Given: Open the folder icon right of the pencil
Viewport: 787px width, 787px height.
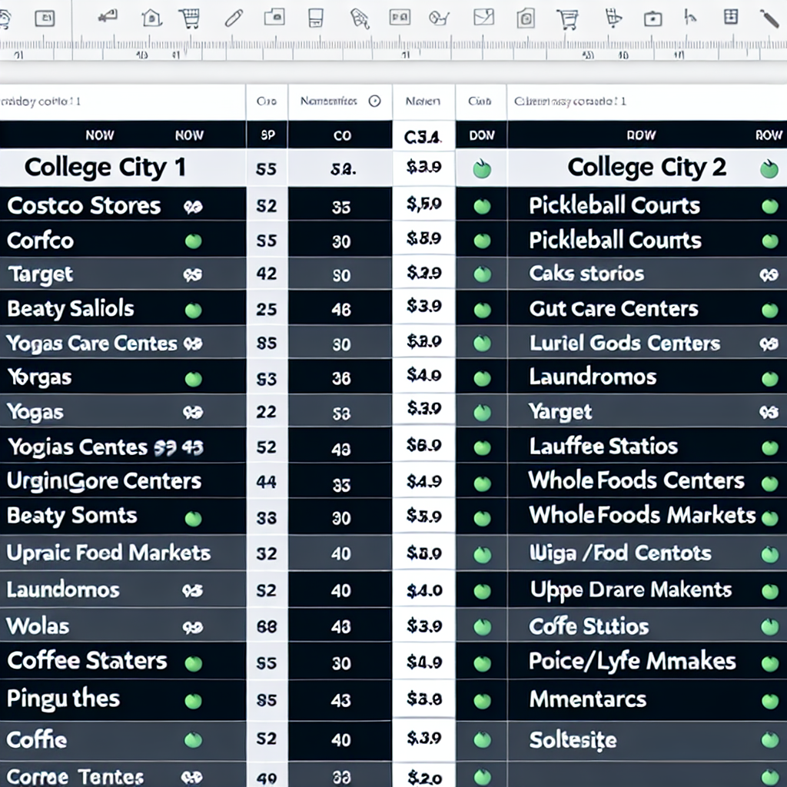Looking at the screenshot, I should 274,18.
